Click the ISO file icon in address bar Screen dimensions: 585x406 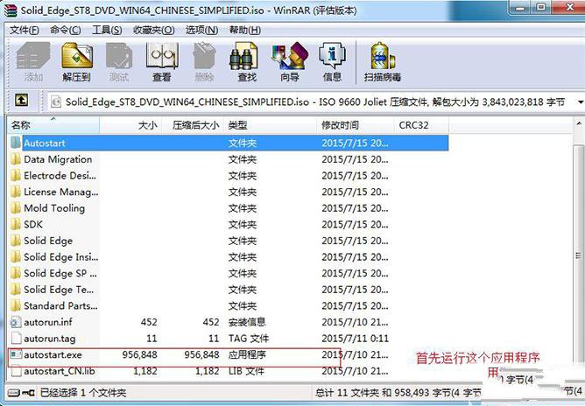55,101
